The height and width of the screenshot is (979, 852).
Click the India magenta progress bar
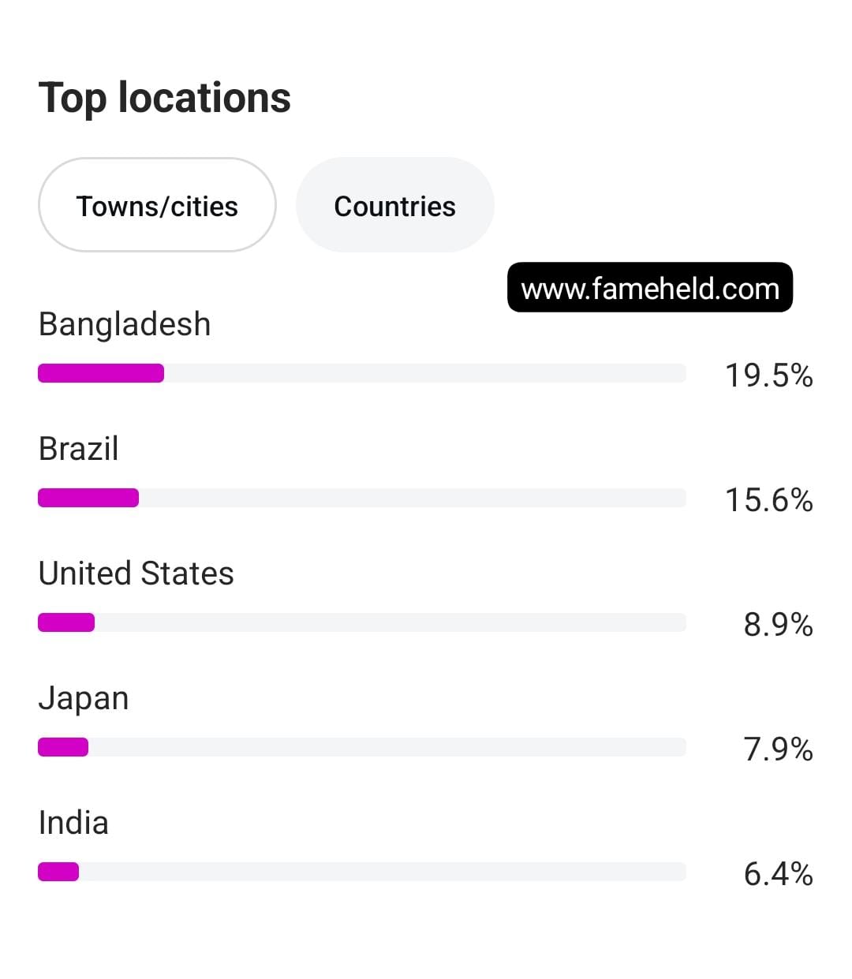coord(58,872)
